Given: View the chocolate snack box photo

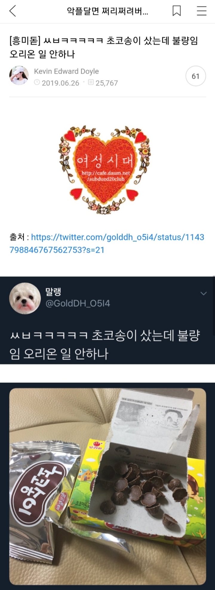Looking at the screenshot, I should click(x=107, y=486).
